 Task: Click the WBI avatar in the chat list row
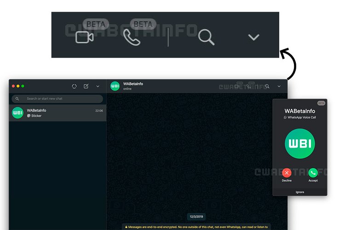pyautogui.click(x=17, y=113)
